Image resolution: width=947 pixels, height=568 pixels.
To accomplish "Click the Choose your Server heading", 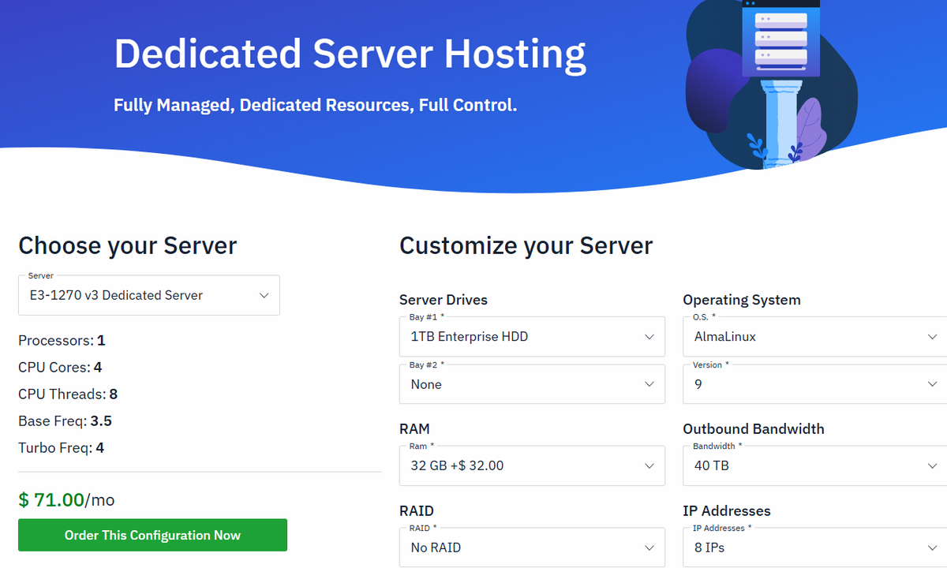I will point(127,245).
